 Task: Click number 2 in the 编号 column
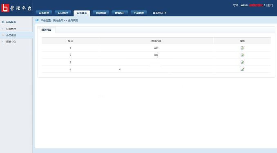pyautogui.click(x=70, y=55)
